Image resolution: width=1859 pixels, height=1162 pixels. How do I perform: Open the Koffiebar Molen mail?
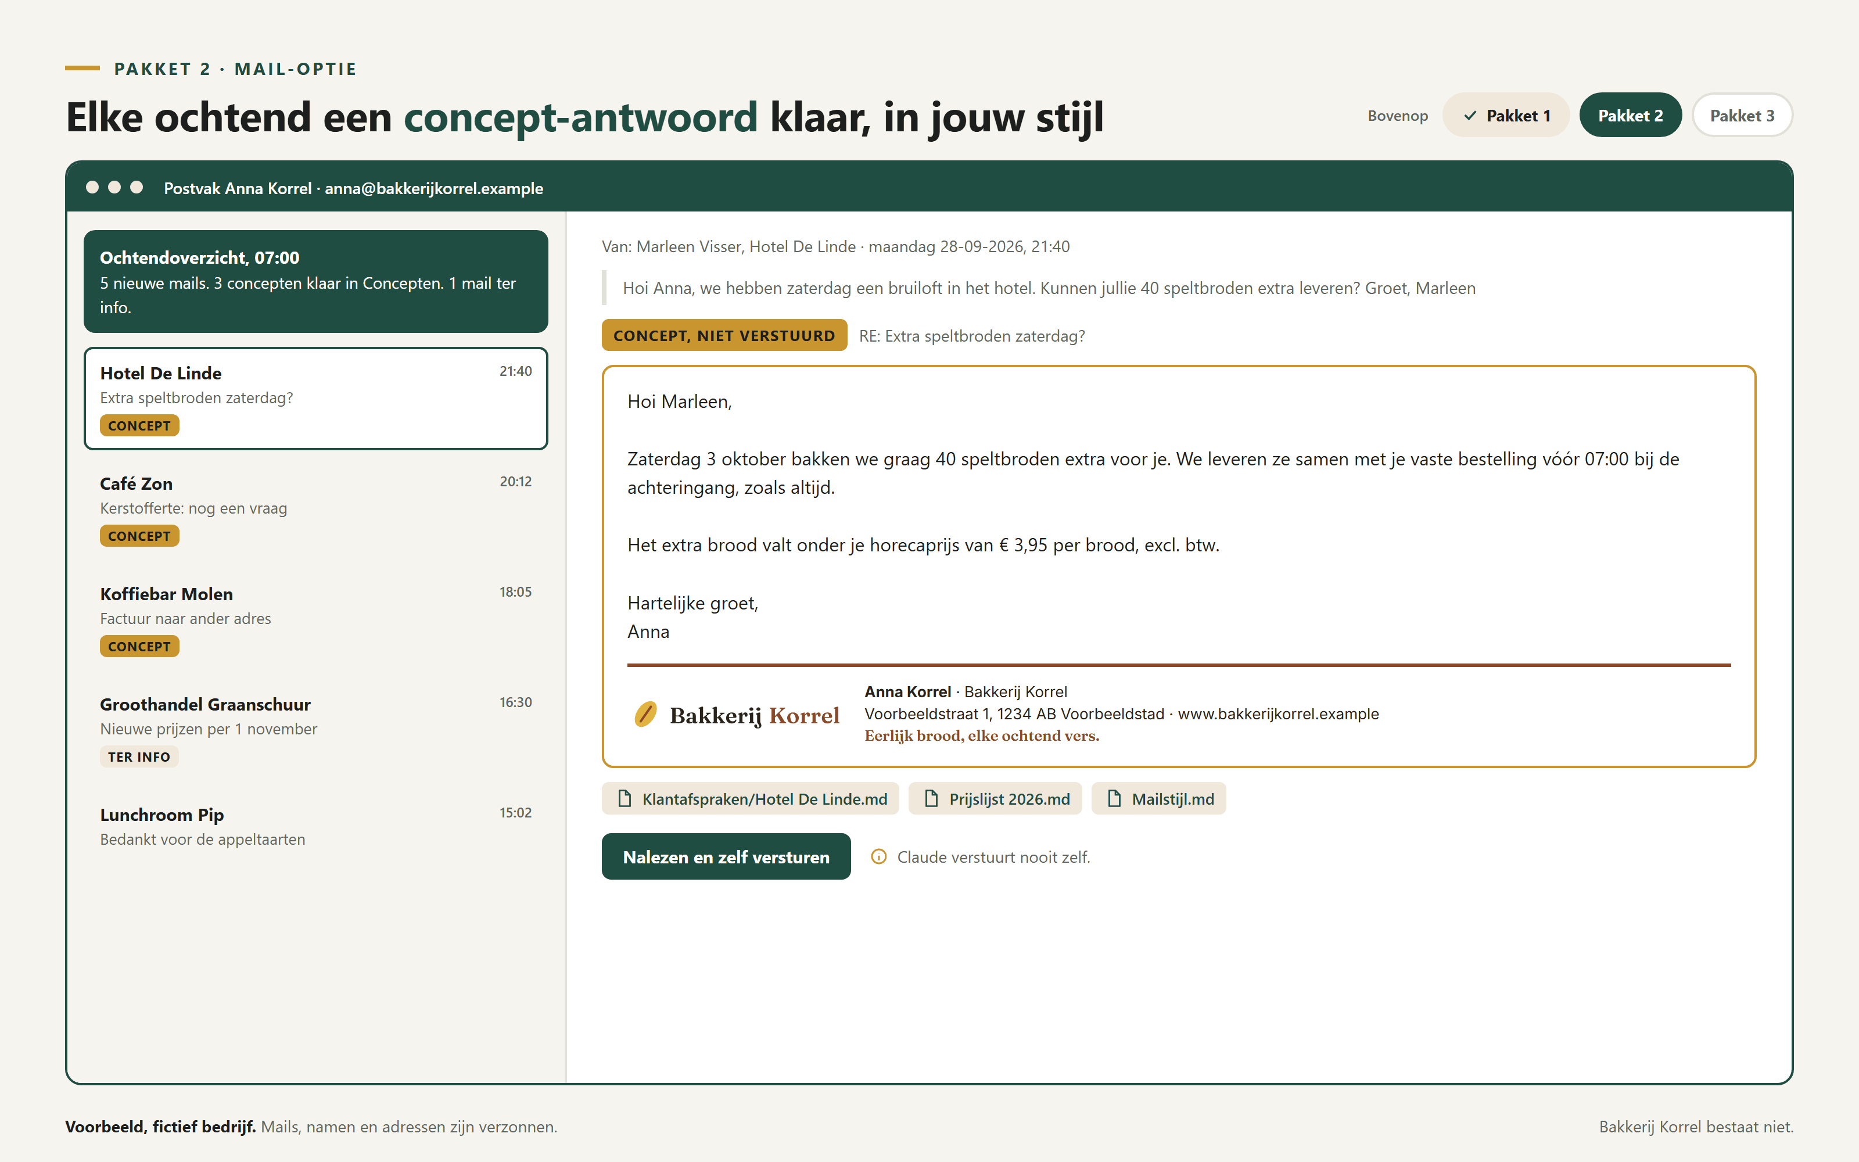point(315,619)
